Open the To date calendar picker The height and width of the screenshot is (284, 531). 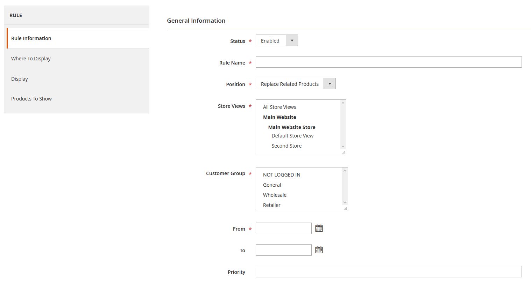click(x=319, y=250)
